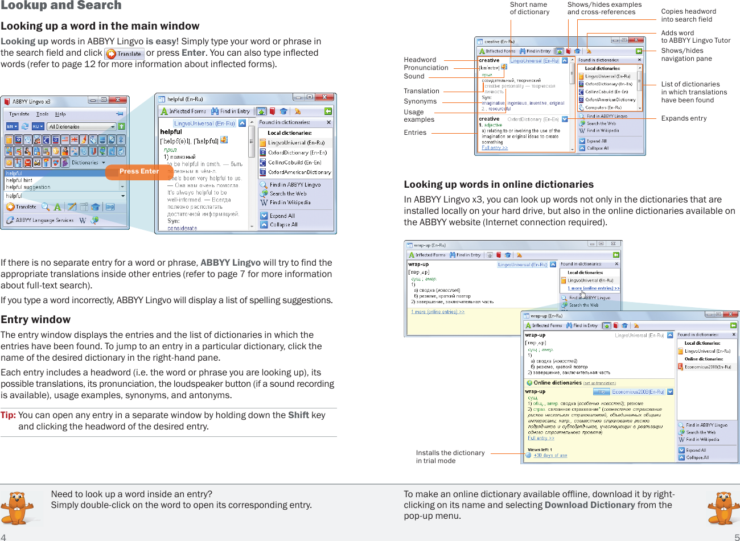Click Inflected Forms in the helpful window
740x541 pixels.
pyautogui.click(x=183, y=111)
